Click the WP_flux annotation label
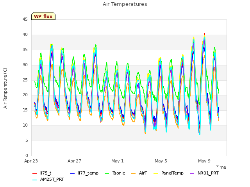The image size is (250, 187). point(43,16)
